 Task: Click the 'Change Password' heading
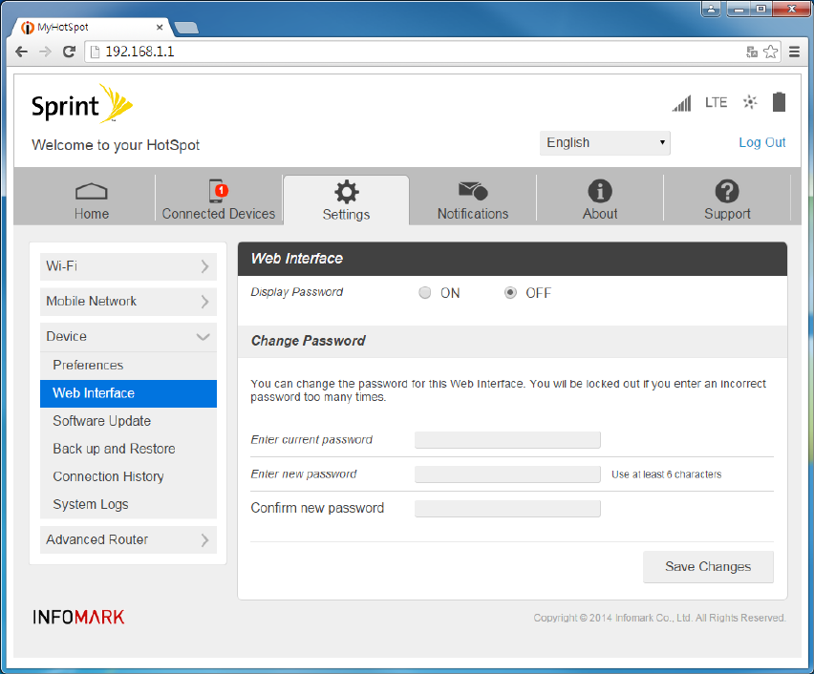[309, 341]
